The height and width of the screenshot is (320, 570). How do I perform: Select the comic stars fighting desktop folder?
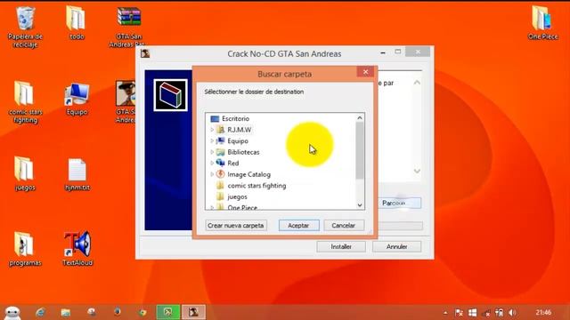(25, 103)
